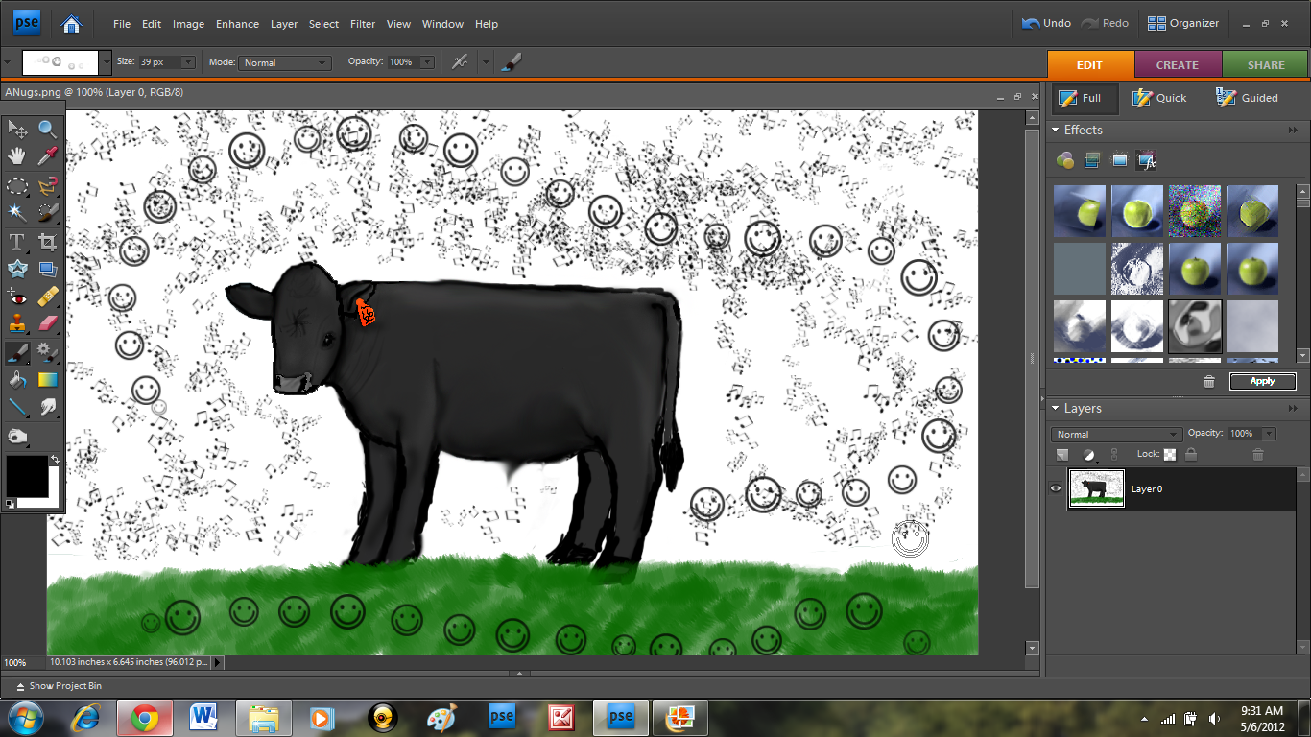Click the Apply button in Effects

(x=1262, y=381)
